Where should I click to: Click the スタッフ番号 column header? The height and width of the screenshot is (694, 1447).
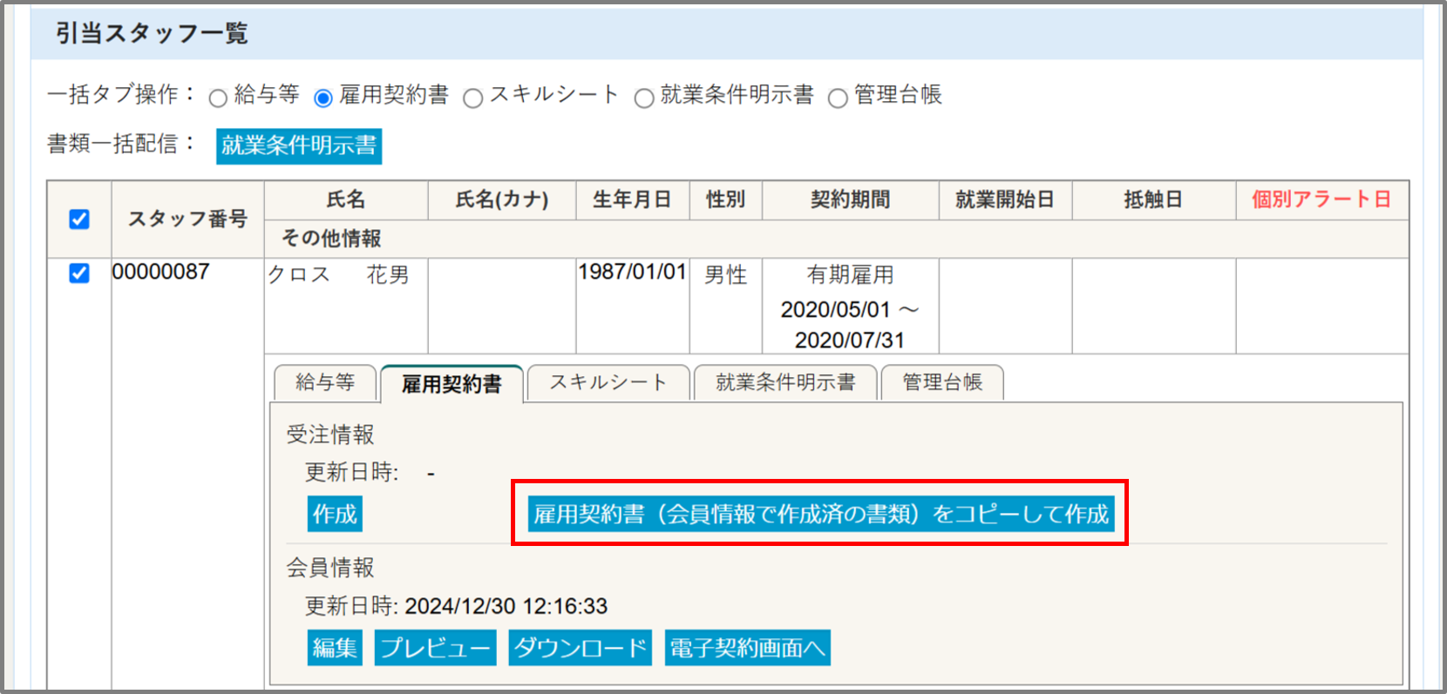pyautogui.click(x=187, y=219)
